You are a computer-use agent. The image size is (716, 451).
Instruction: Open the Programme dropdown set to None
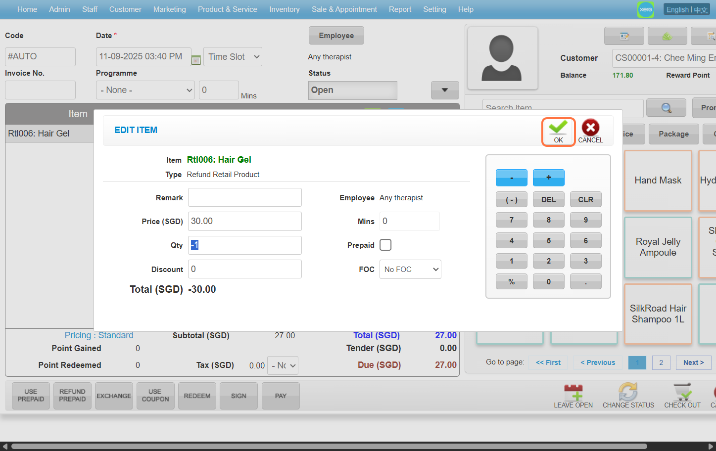pos(145,90)
